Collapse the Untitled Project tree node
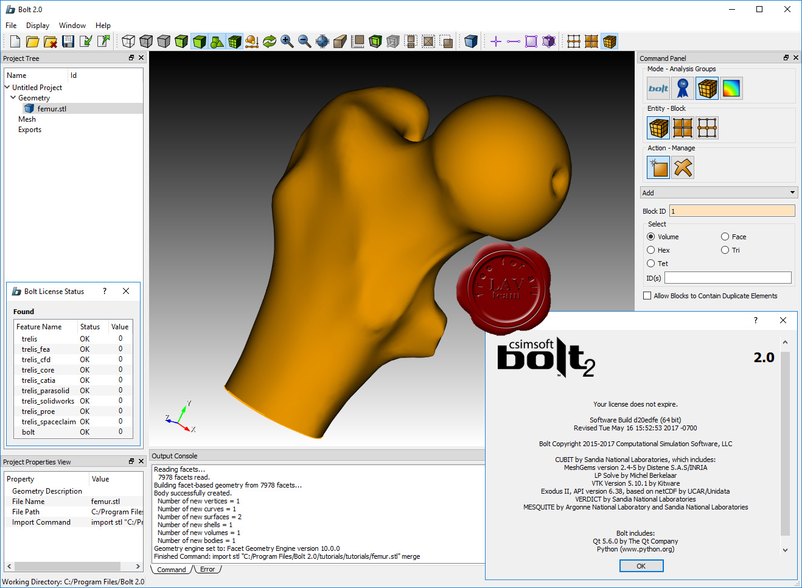 pyautogui.click(x=7, y=87)
